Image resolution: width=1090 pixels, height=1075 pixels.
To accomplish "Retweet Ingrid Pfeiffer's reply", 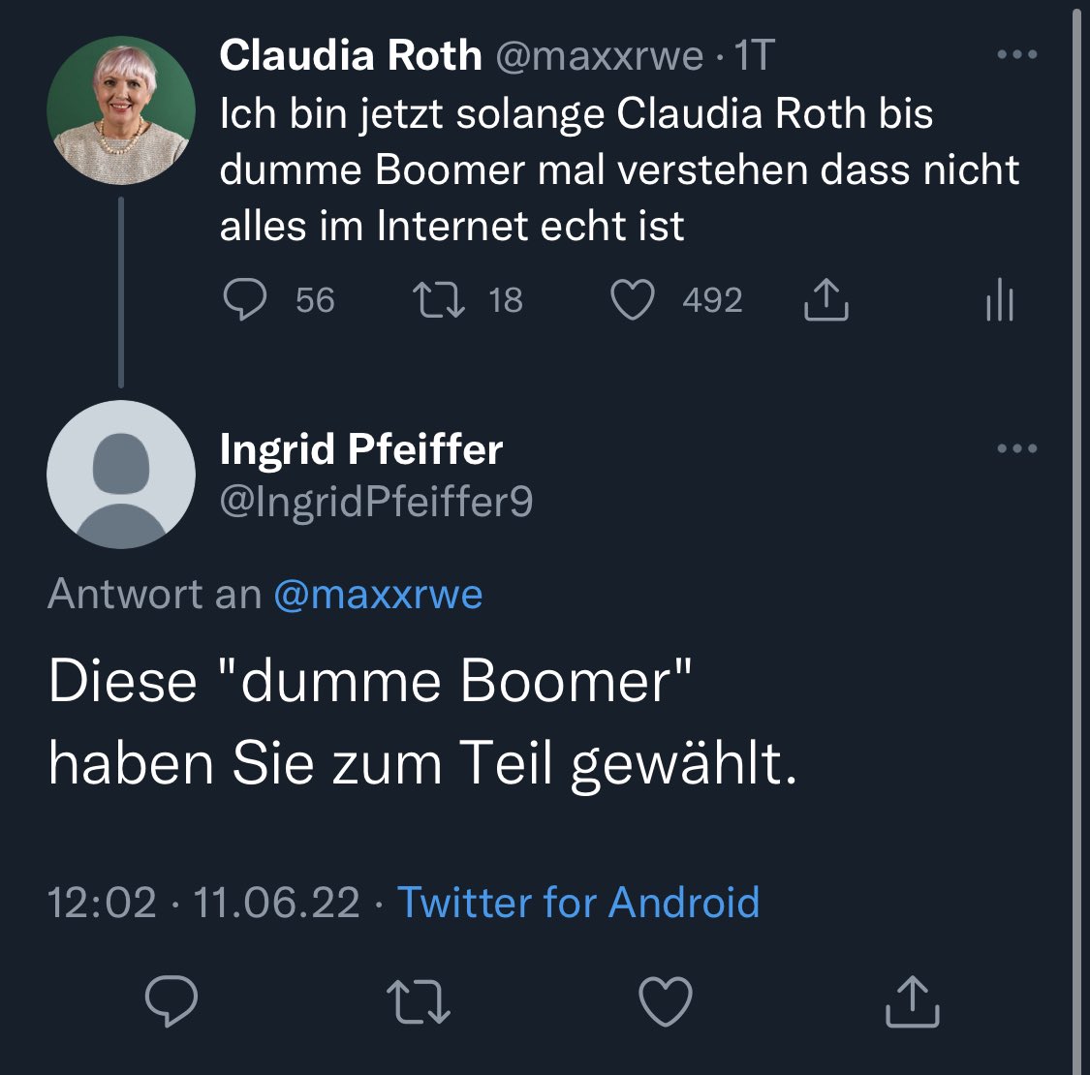I will (x=418, y=1001).
